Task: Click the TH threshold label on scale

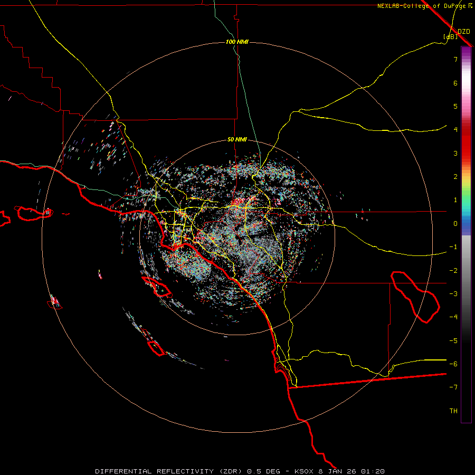Action: point(453,411)
